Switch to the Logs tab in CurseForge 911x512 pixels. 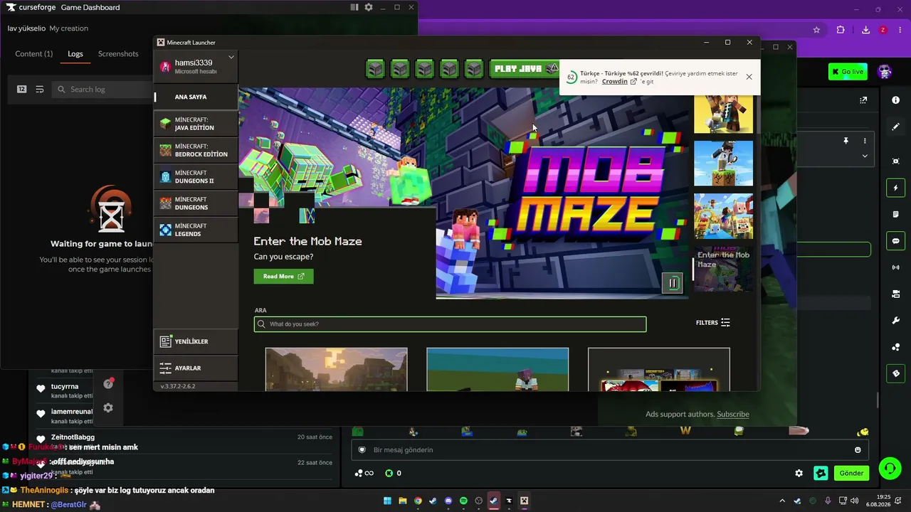pos(75,54)
